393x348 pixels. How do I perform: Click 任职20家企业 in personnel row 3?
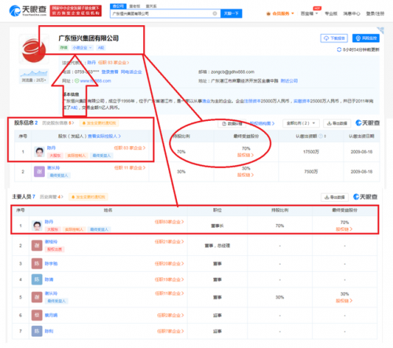pos(169,263)
